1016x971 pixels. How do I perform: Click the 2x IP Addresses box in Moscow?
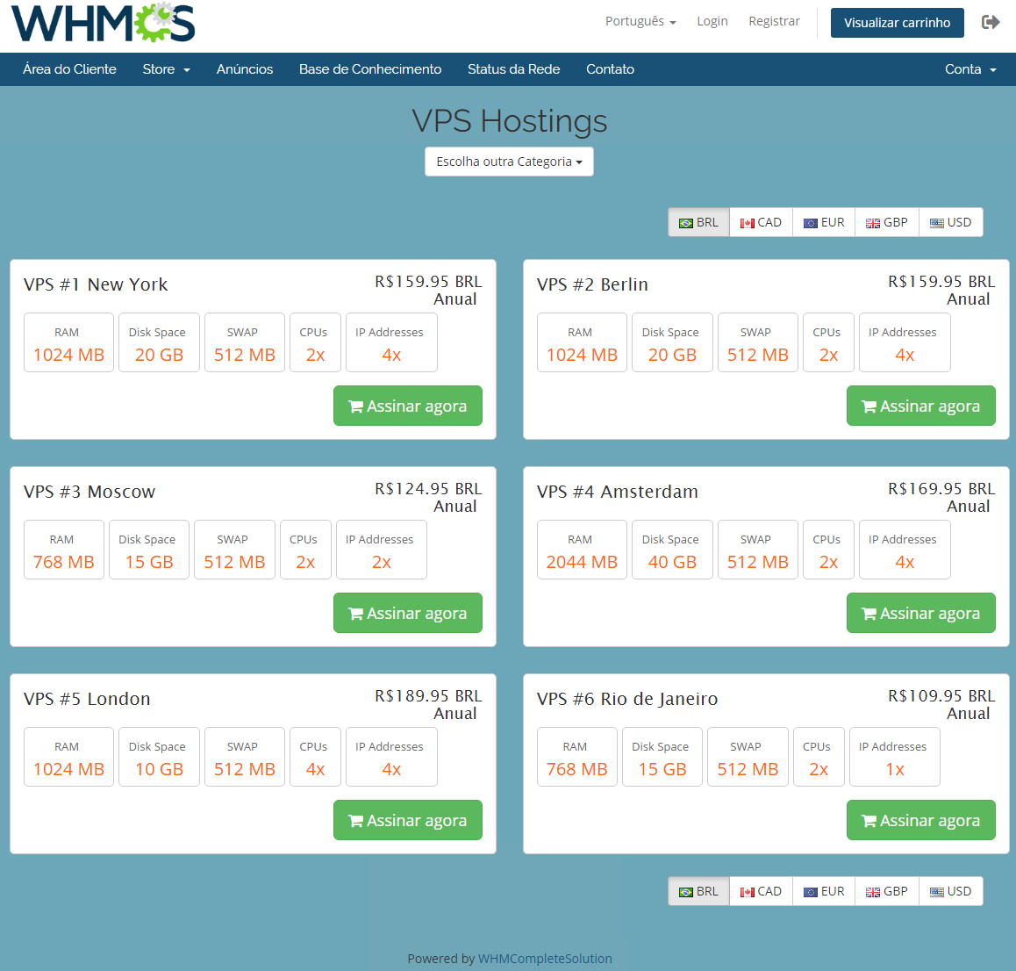pos(381,550)
